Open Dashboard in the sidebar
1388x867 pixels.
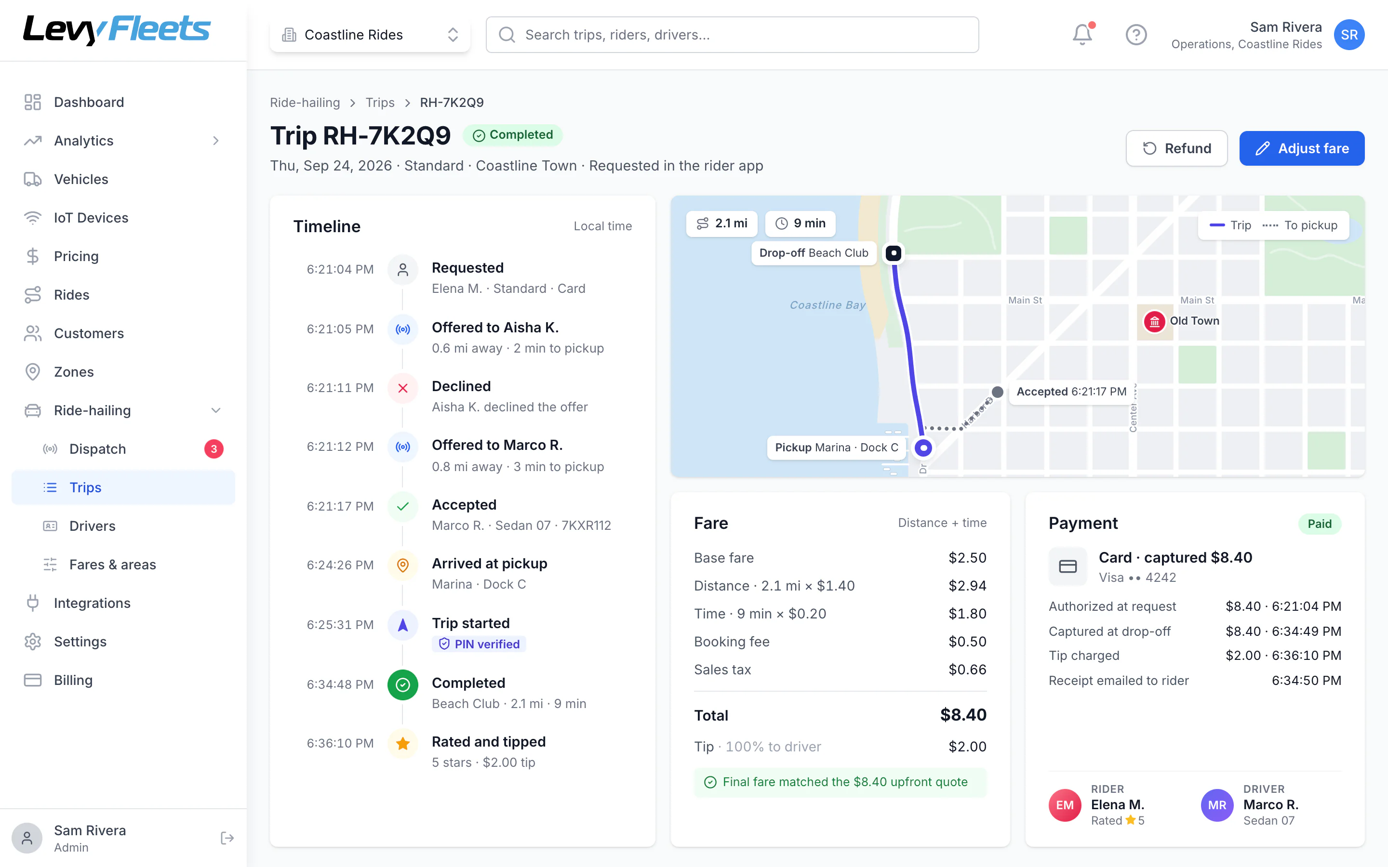click(x=123, y=102)
